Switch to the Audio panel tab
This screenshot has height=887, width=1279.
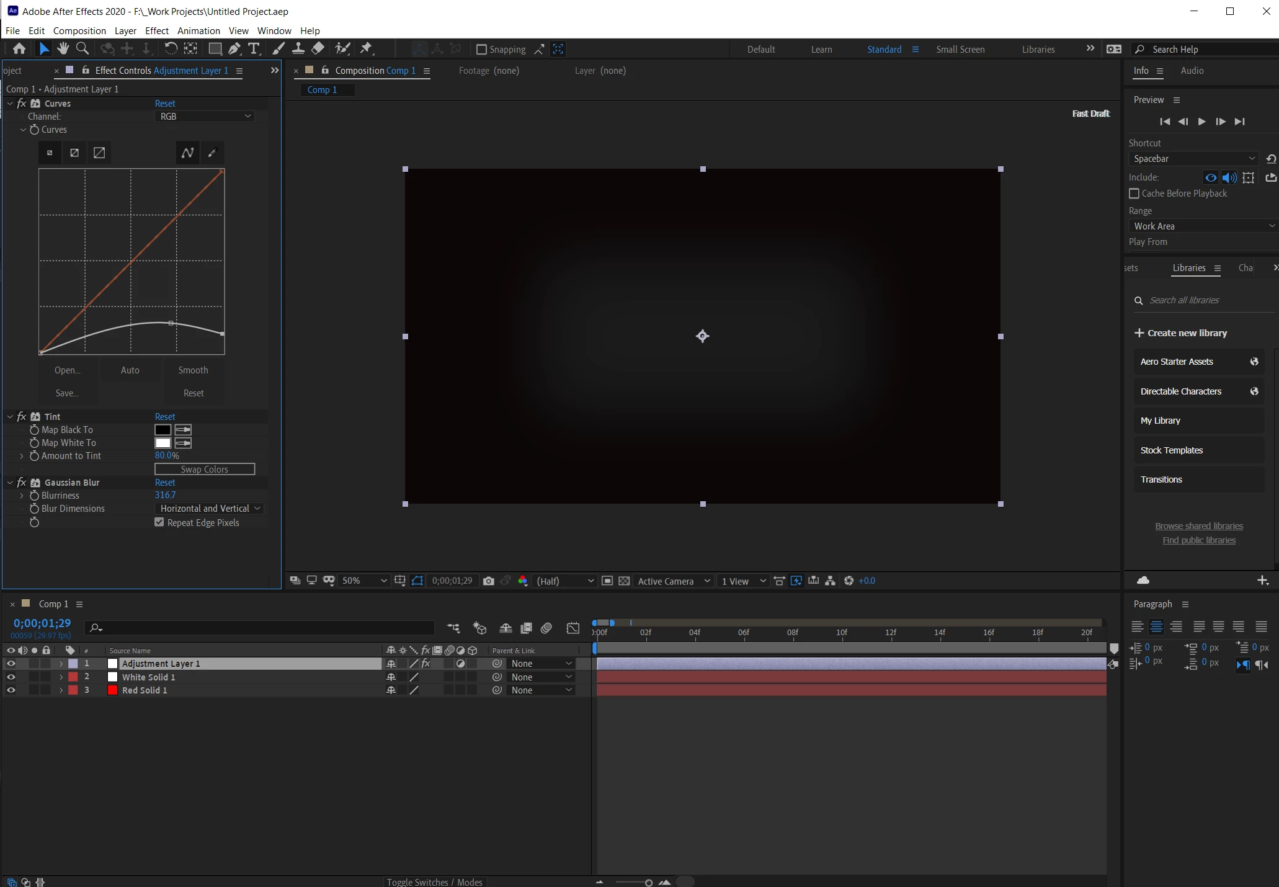(1192, 71)
